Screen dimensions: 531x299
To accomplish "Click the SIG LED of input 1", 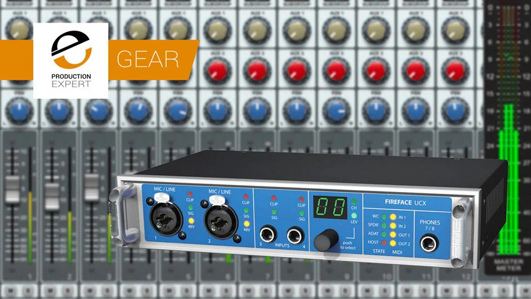I will click(x=191, y=208).
